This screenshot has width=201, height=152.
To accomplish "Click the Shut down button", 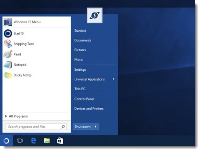I will click(x=83, y=127).
